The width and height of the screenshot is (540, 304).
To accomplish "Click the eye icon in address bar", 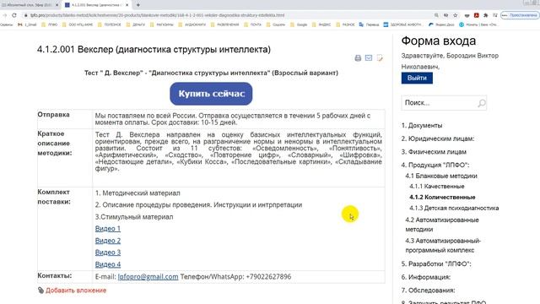I will 445,15.
